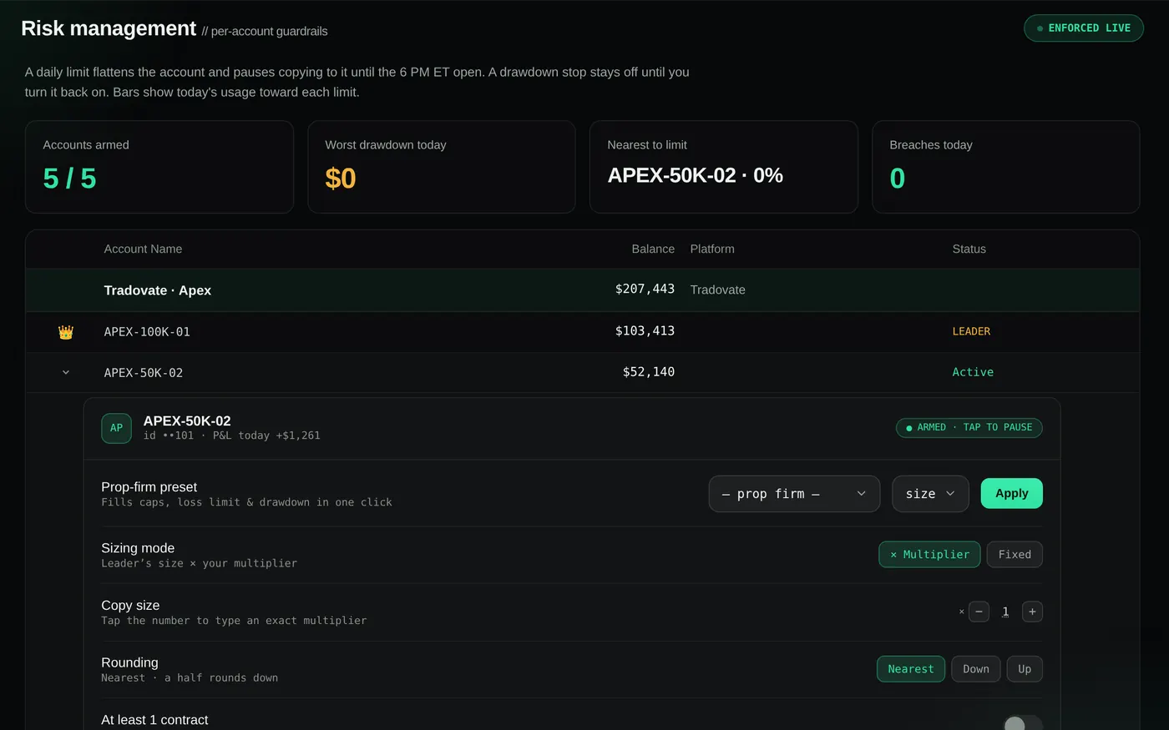This screenshot has height=730, width=1169.
Task: Select Multiplier sizing mode
Action: [929, 554]
